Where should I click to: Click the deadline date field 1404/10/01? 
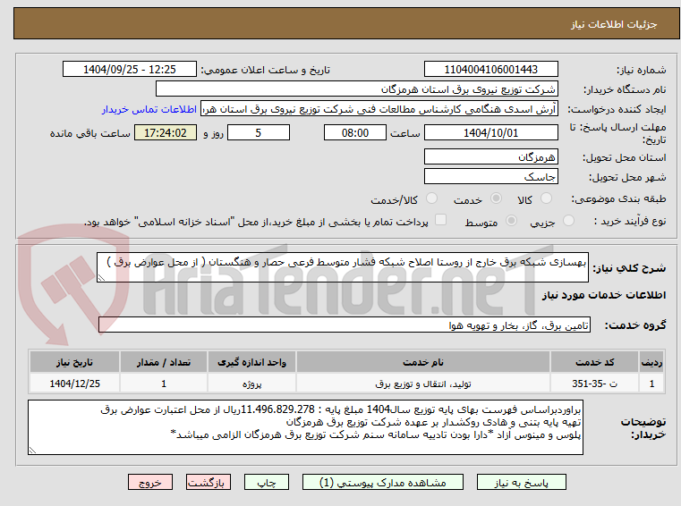pos(490,133)
